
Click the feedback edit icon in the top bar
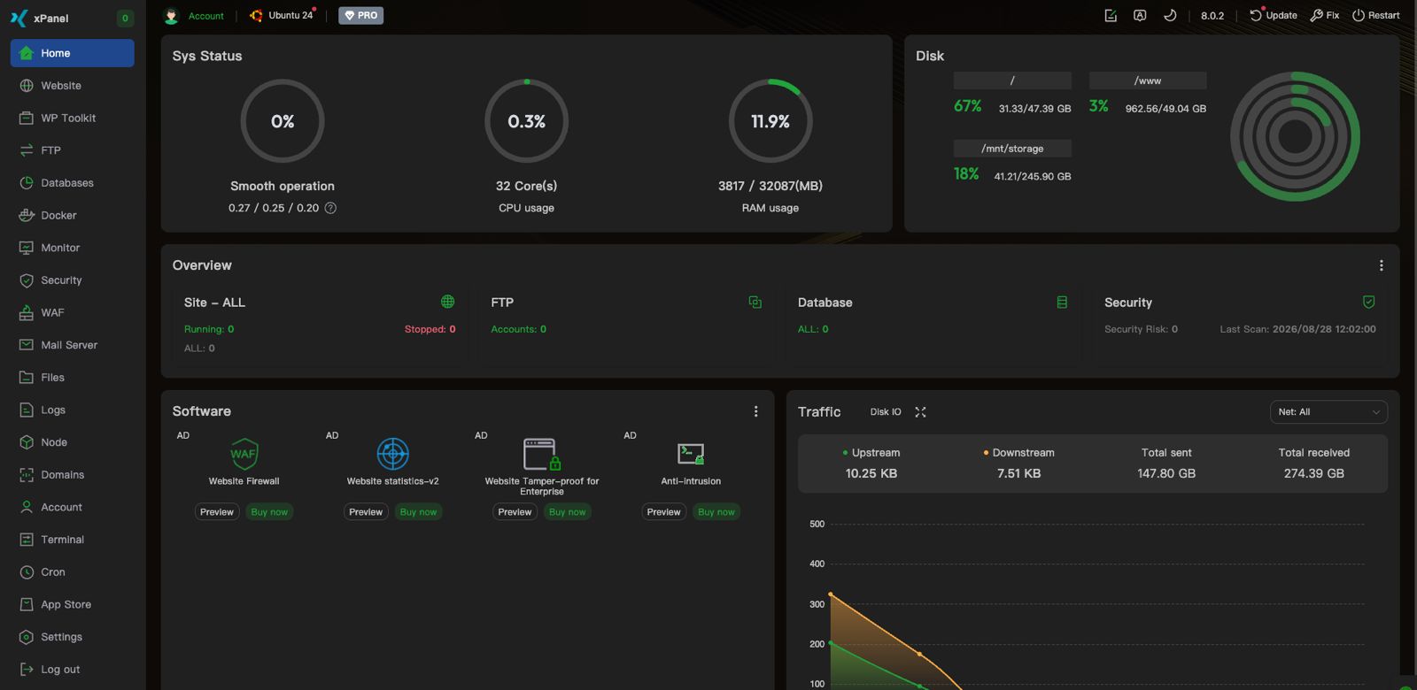point(1111,16)
